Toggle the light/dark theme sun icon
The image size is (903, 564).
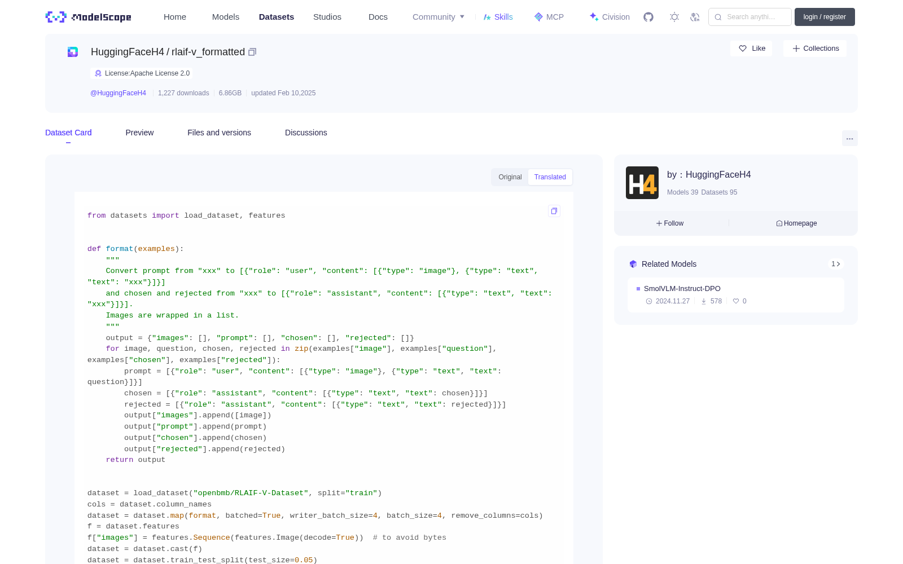pos(674,17)
